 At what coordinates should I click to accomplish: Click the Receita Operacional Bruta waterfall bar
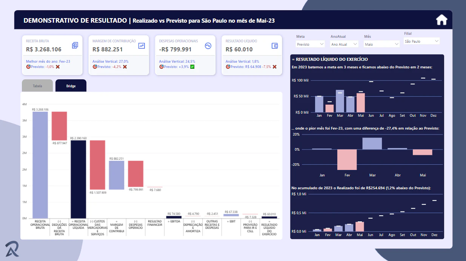pyautogui.click(x=40, y=165)
